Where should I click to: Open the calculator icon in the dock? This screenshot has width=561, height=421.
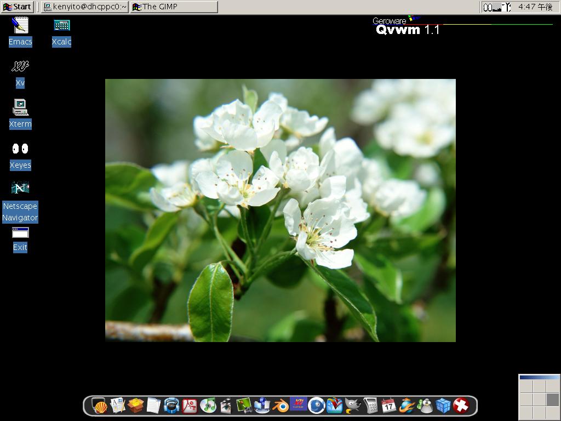tap(370, 406)
